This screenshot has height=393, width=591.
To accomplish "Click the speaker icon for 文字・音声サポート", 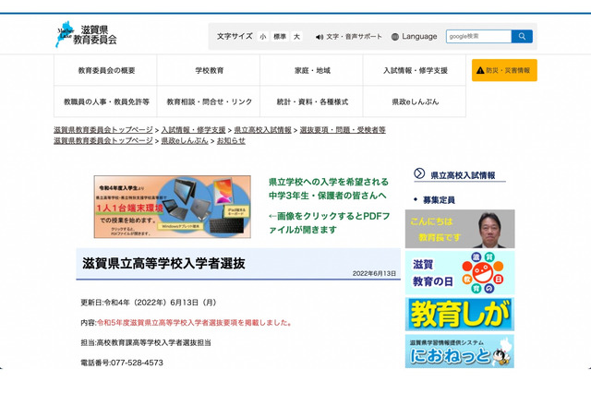I will (320, 37).
